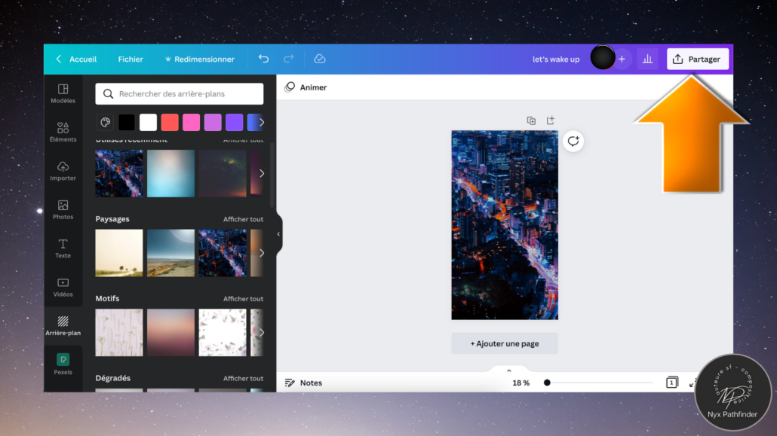The width and height of the screenshot is (777, 436).
Task: Click the Animer button
Action: pyautogui.click(x=306, y=87)
